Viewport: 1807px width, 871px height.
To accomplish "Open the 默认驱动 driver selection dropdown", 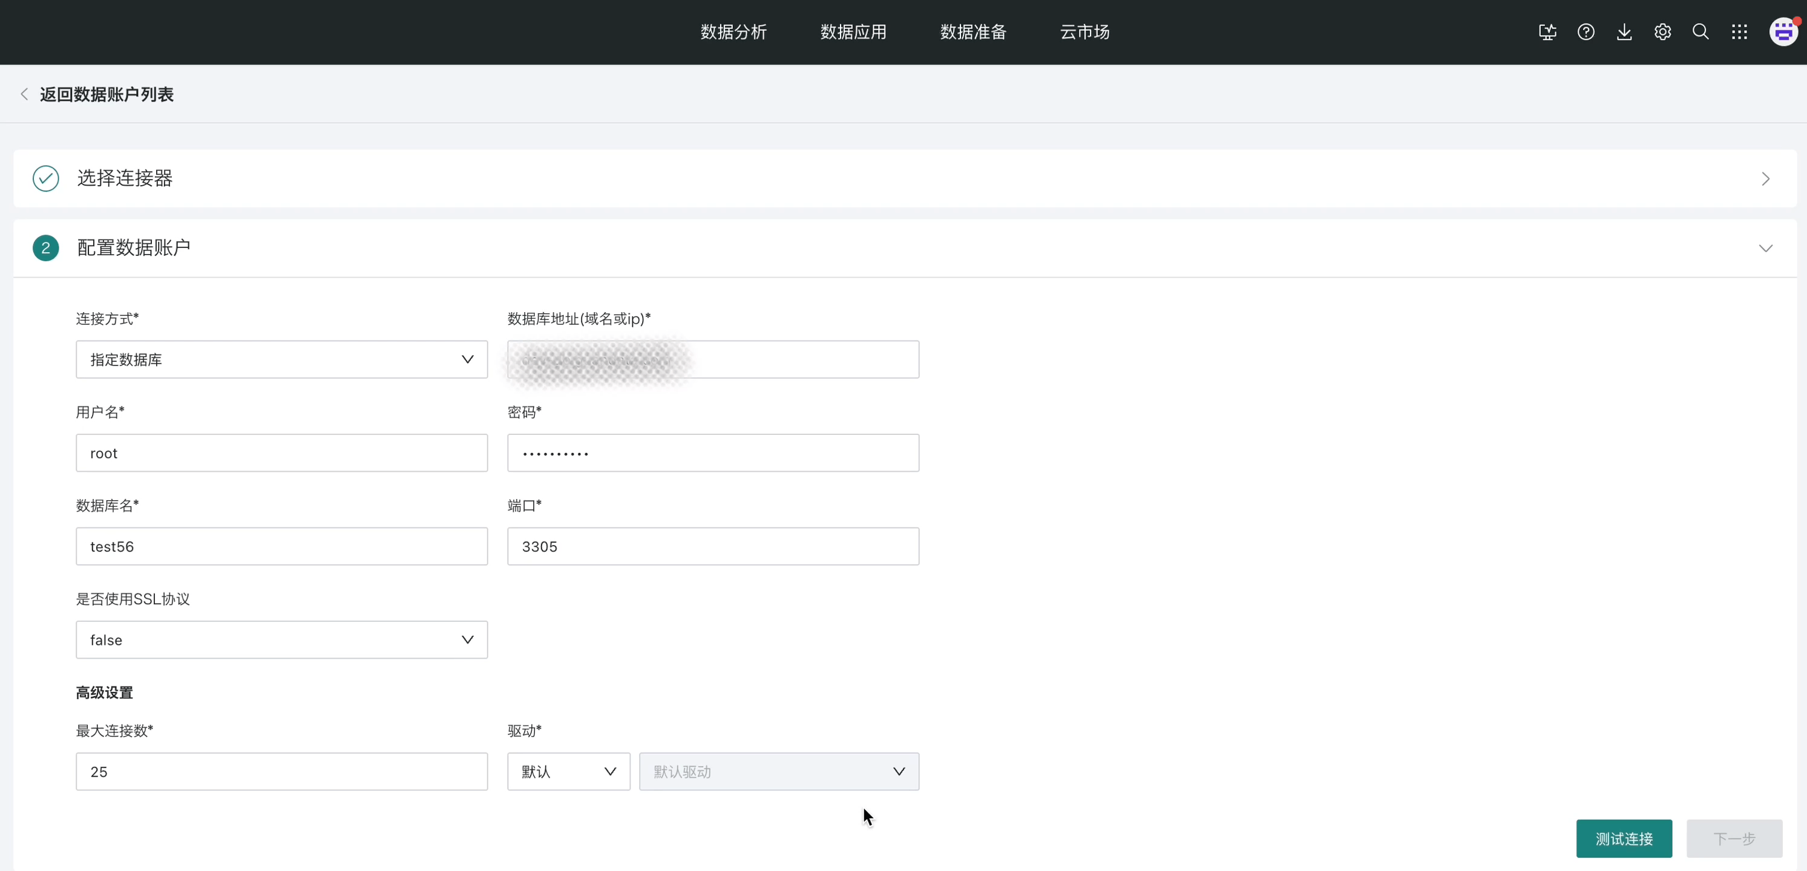I will [779, 771].
